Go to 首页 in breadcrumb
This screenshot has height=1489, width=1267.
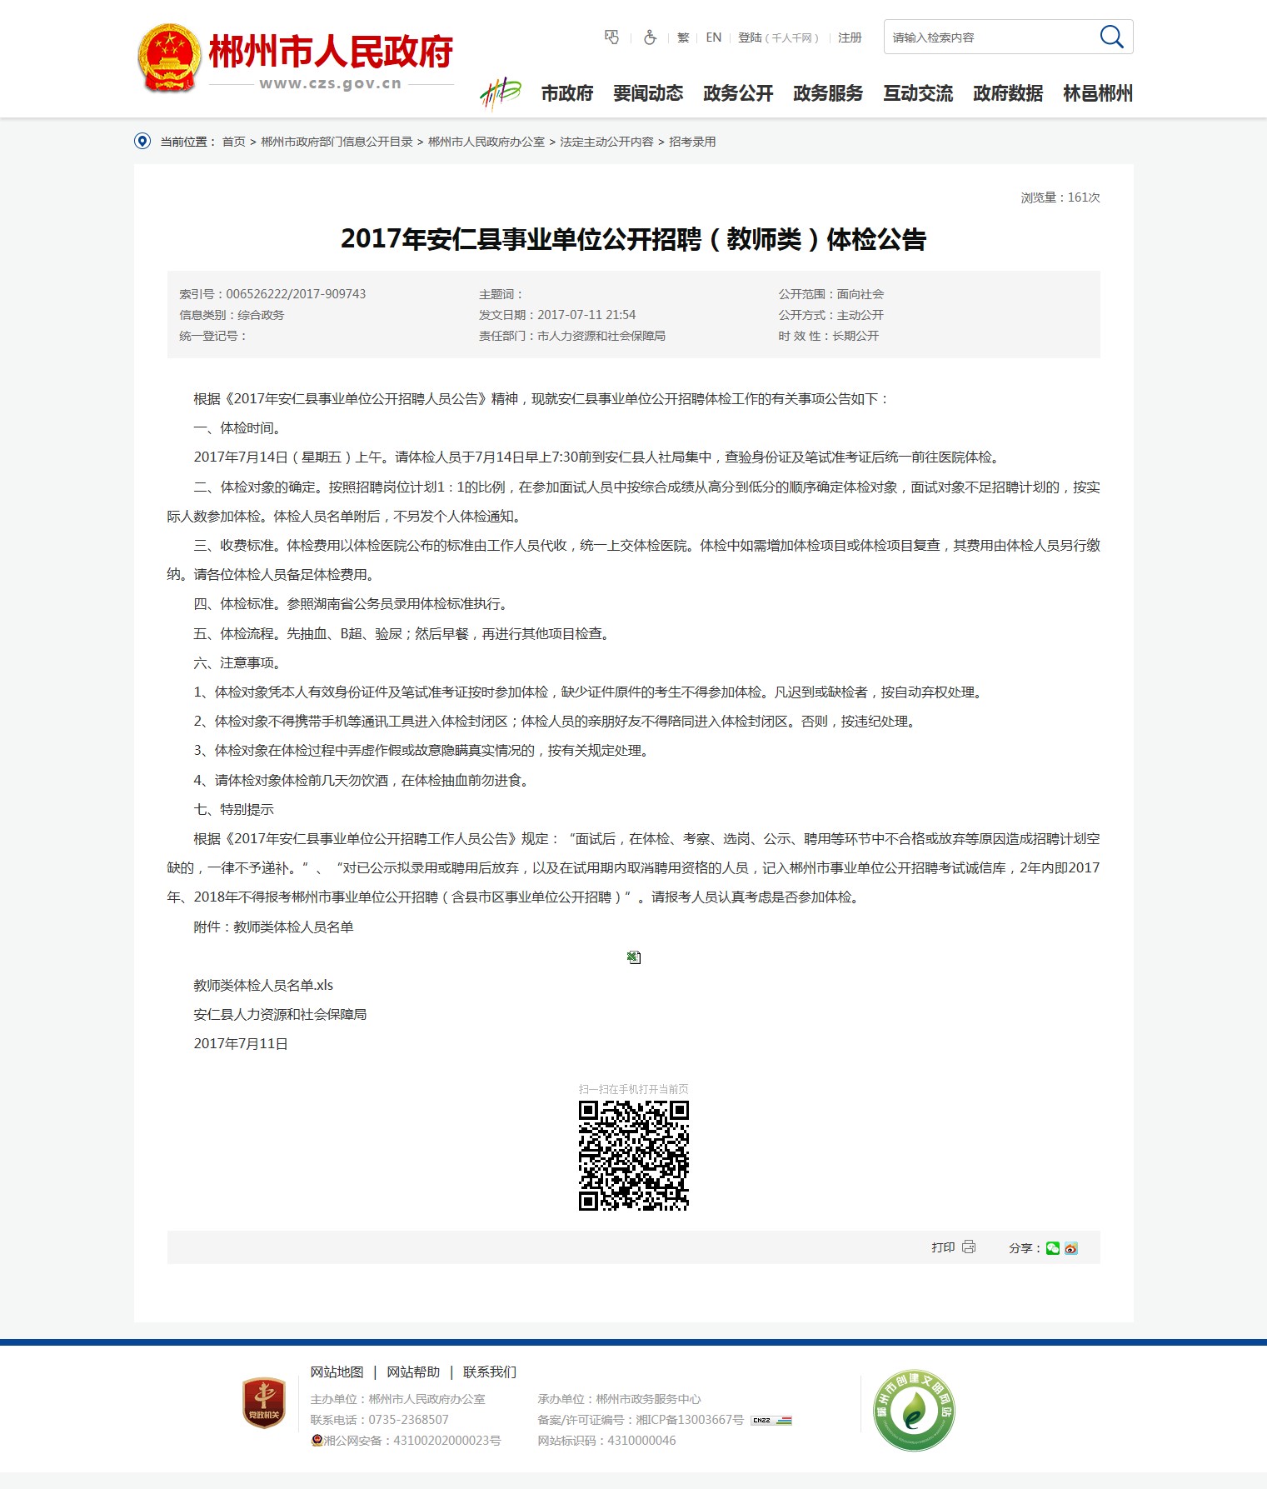point(233,142)
